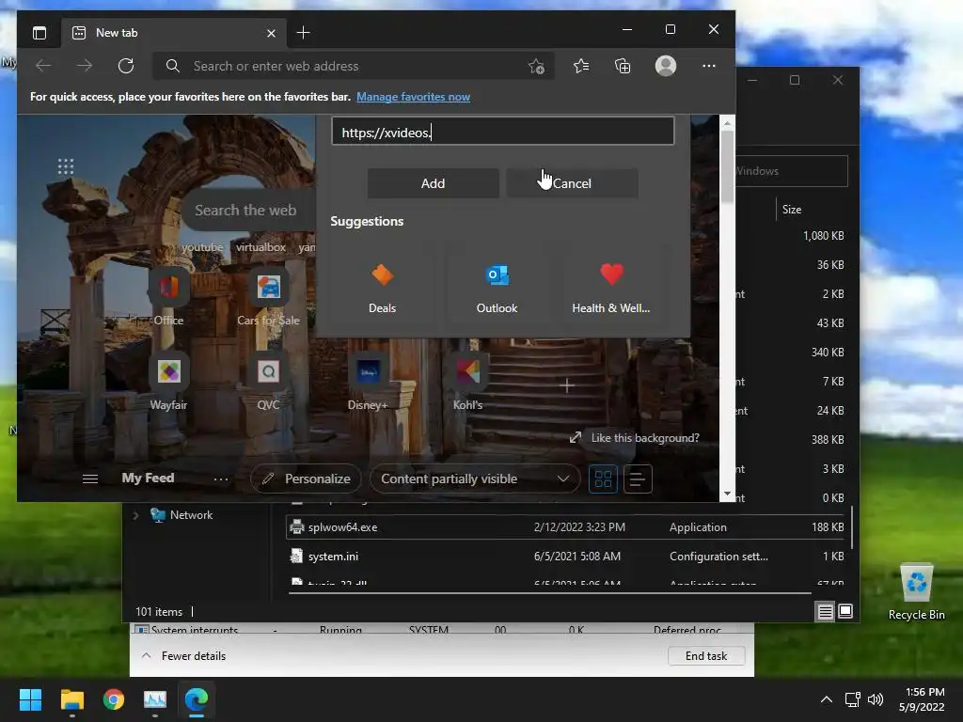Select the Deals suggestion
This screenshot has width=963, height=722.
[x=382, y=288]
